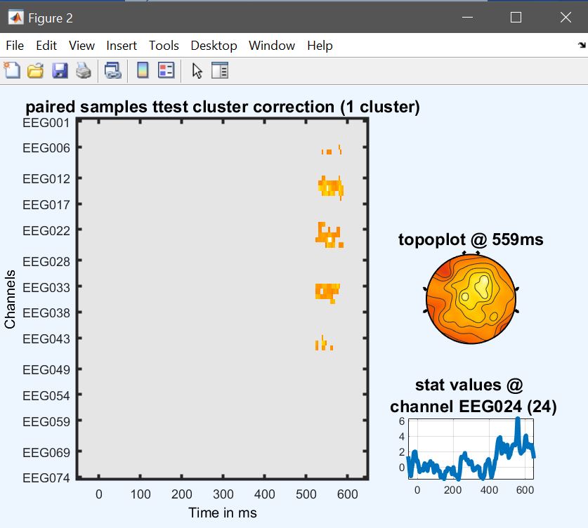Click the EEG022 channel label
Image resolution: width=588 pixels, height=528 pixels.
pos(46,230)
